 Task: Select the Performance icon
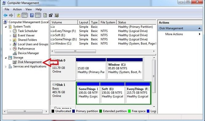[15, 49]
